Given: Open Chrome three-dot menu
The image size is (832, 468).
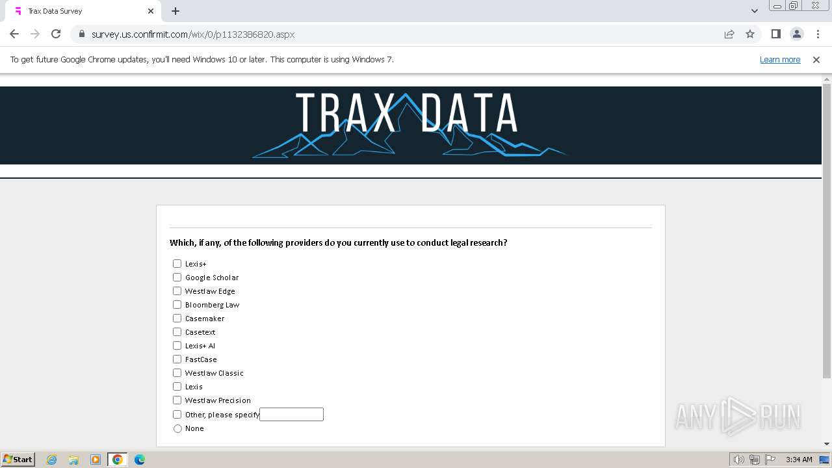Looking at the screenshot, I should [818, 34].
